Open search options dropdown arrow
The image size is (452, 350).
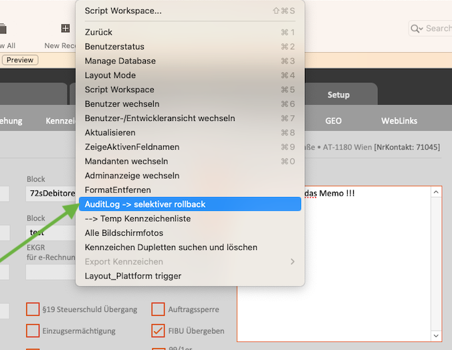click(421, 29)
